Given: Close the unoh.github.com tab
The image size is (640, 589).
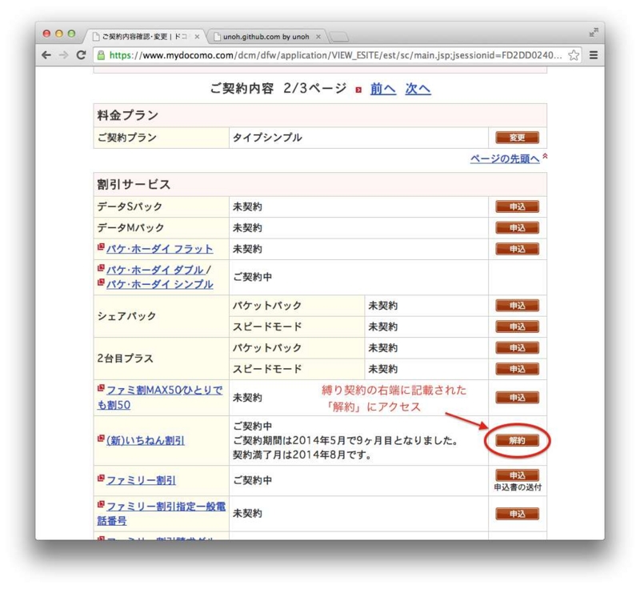Looking at the screenshot, I should 318,37.
